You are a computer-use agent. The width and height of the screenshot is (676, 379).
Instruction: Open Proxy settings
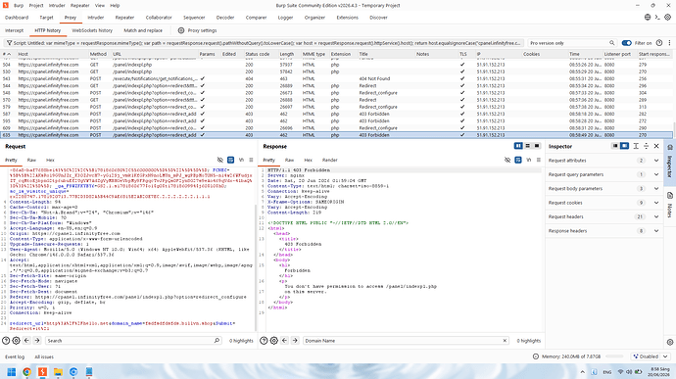pos(198,30)
